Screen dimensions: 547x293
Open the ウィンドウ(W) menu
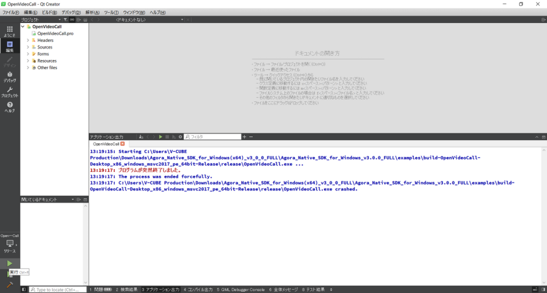coord(134,12)
